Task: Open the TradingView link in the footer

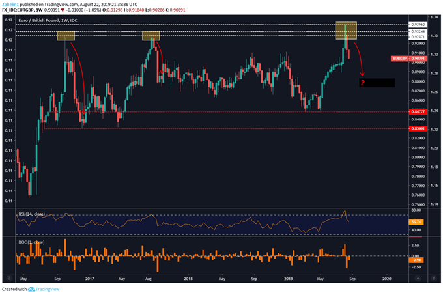Action: (x=48, y=289)
